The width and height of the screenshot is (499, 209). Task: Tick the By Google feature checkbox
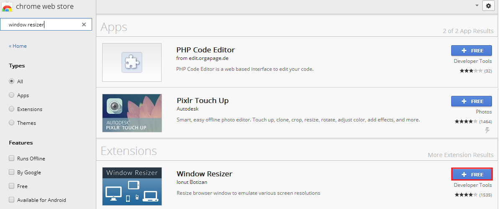12,172
